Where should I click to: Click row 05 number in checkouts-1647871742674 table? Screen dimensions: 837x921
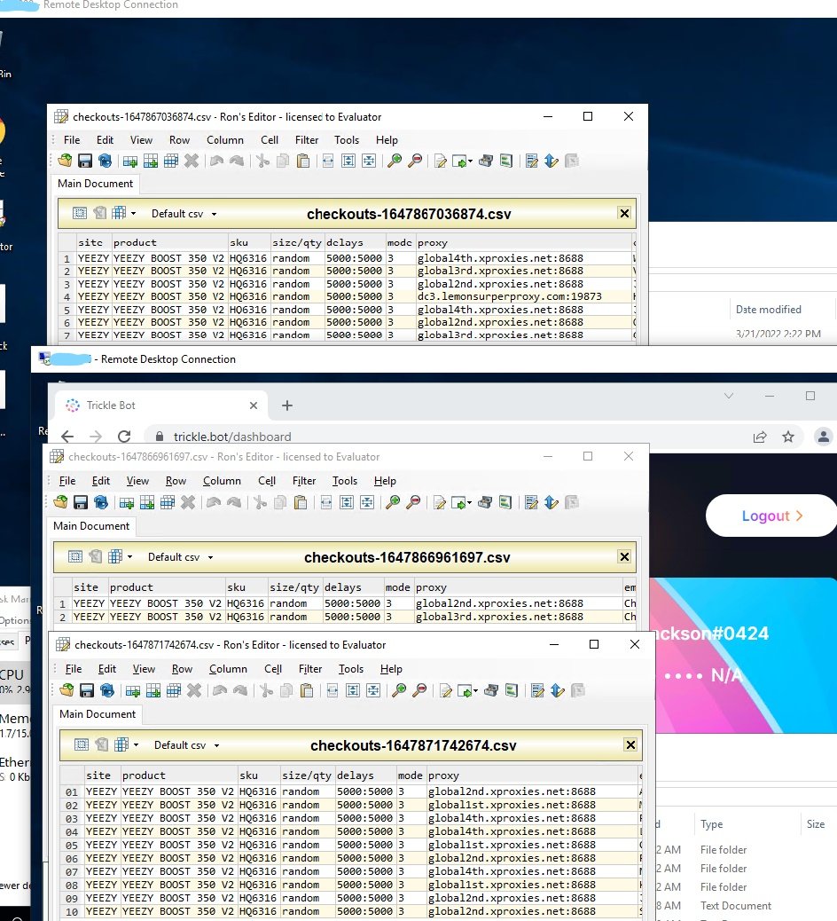click(72, 845)
